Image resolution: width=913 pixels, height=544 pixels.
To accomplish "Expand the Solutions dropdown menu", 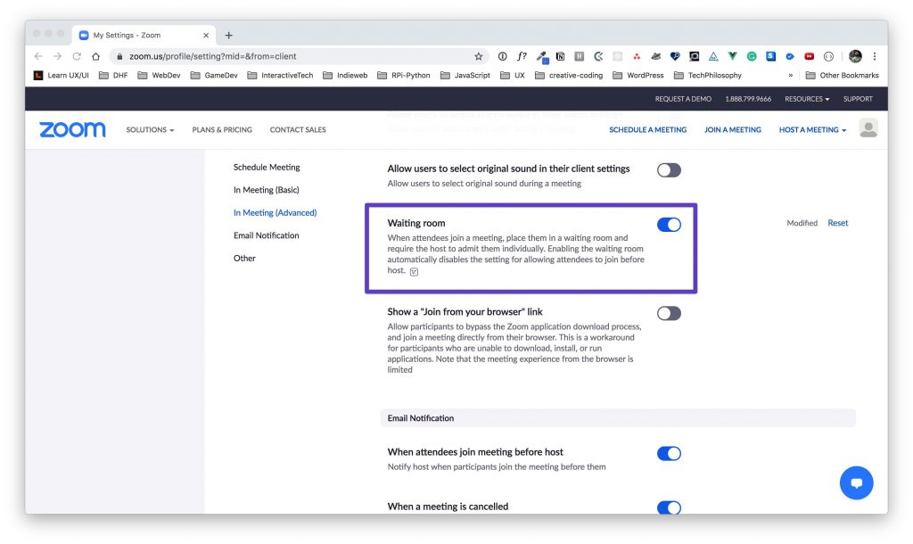I will tap(150, 129).
